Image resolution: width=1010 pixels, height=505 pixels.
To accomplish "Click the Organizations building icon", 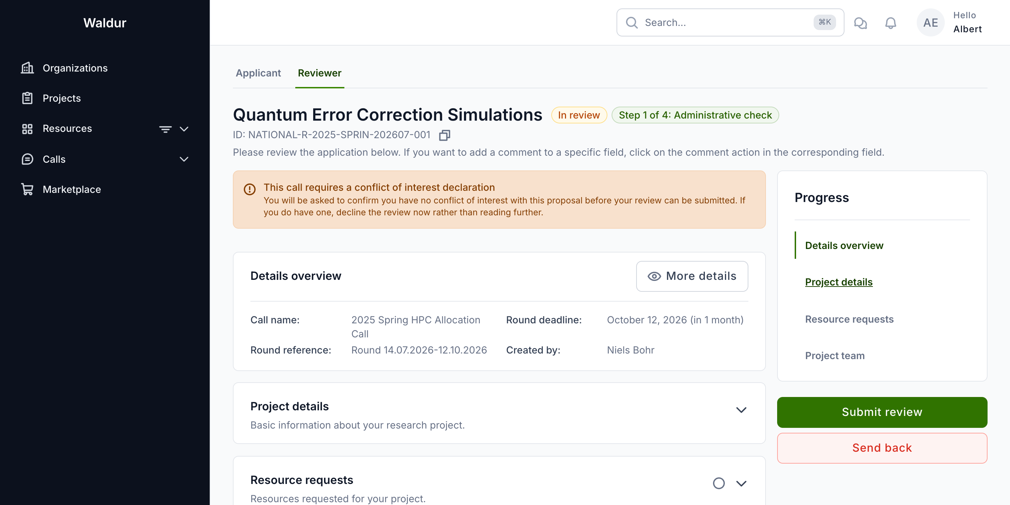I will (27, 68).
